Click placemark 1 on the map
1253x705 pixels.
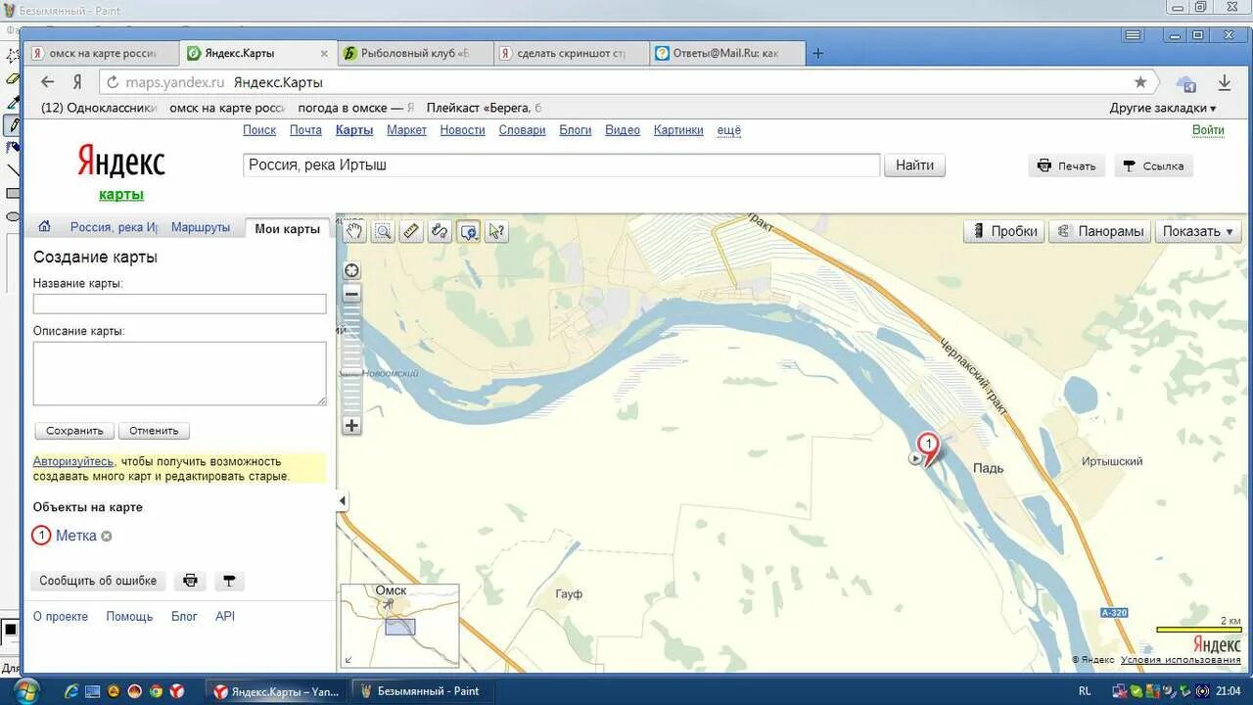[x=928, y=446]
